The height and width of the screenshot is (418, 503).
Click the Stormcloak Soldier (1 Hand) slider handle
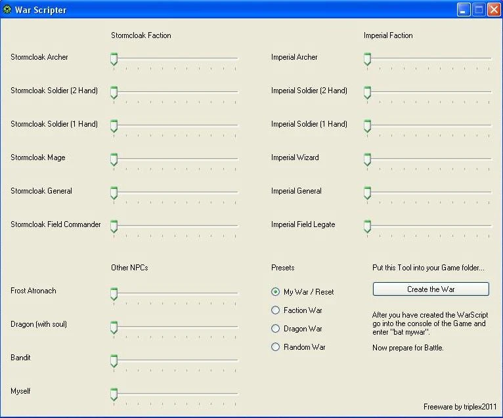(x=114, y=125)
